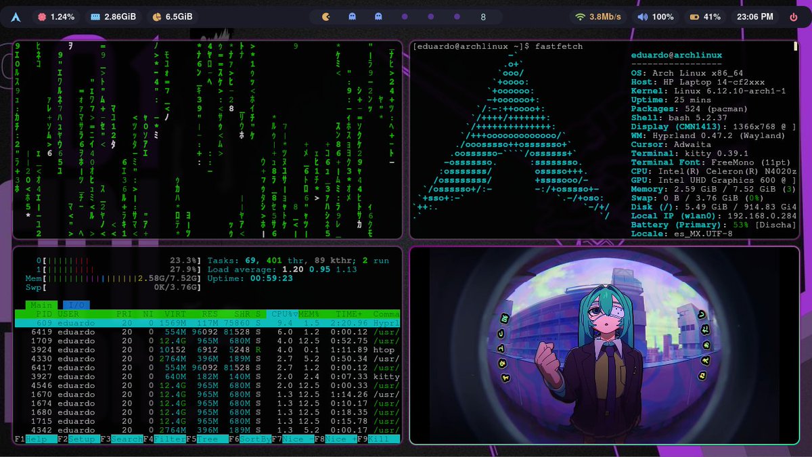Click F7 Nice - in htop
Screen dimensions: 812x457
[293, 439]
